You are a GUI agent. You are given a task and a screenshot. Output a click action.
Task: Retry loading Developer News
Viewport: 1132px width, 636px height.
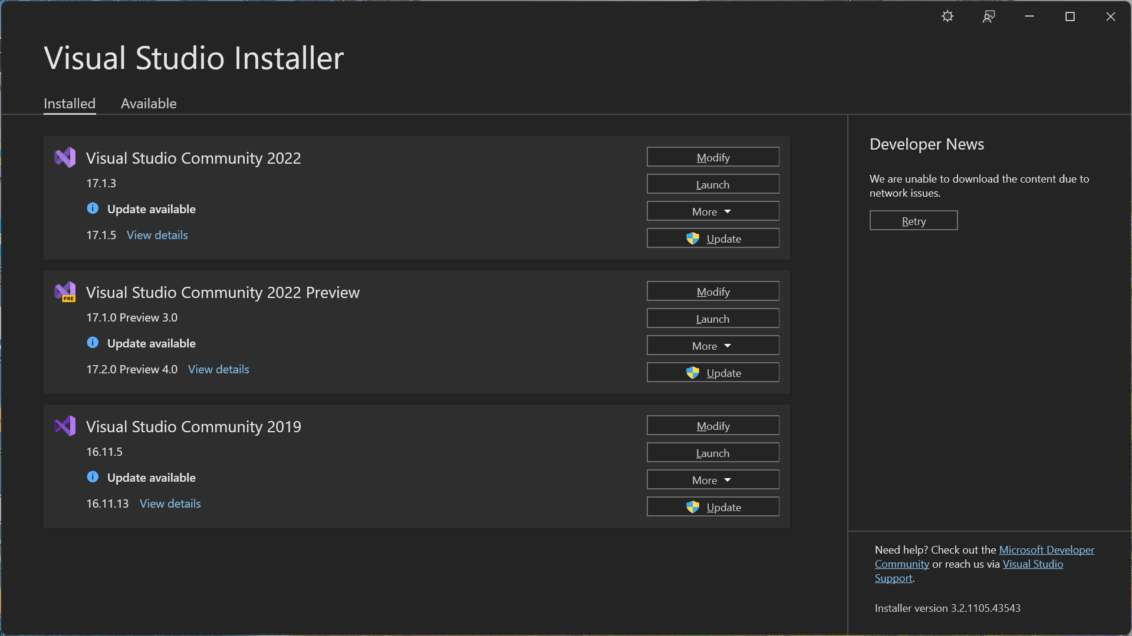point(913,220)
